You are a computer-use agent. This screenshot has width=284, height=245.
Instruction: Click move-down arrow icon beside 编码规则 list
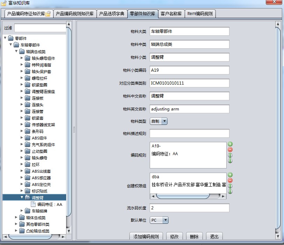pyautogui.click(x=230, y=161)
